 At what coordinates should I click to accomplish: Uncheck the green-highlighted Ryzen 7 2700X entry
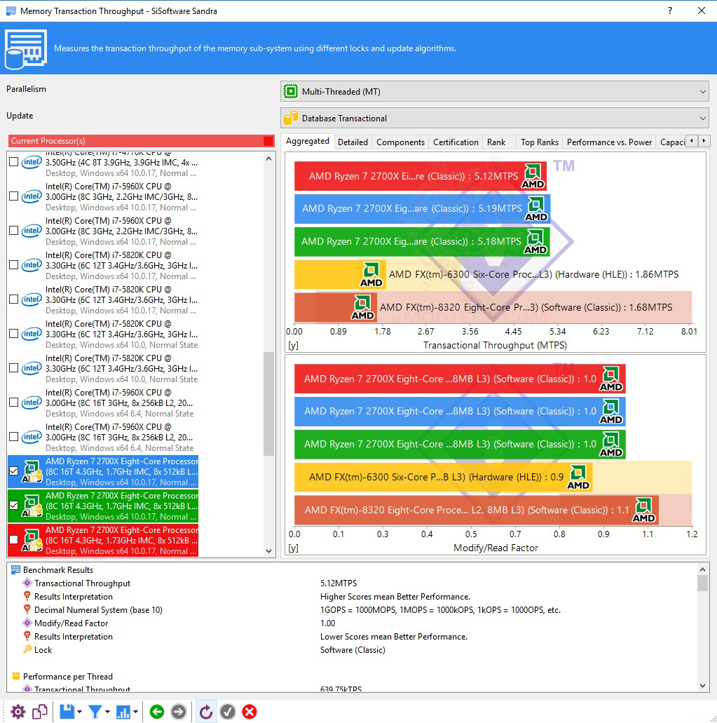[x=14, y=505]
